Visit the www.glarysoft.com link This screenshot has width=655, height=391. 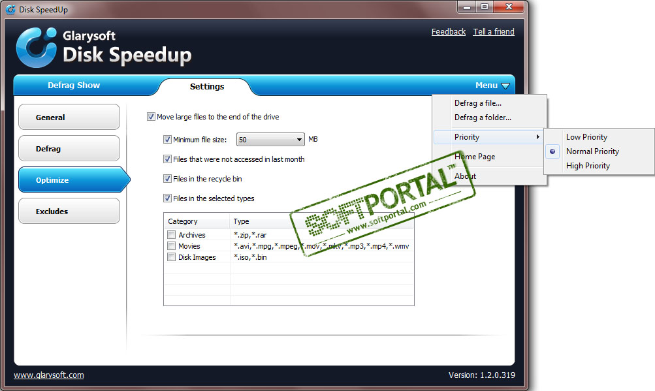click(49, 375)
